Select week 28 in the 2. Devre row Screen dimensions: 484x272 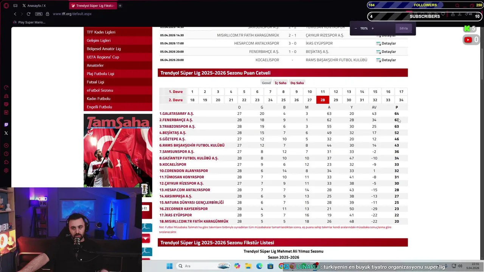pos(323,100)
